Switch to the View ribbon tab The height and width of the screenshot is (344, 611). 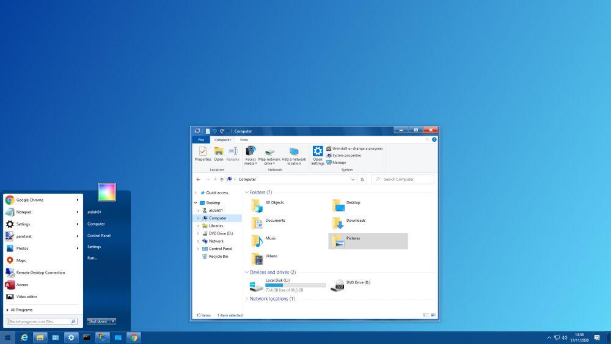244,140
